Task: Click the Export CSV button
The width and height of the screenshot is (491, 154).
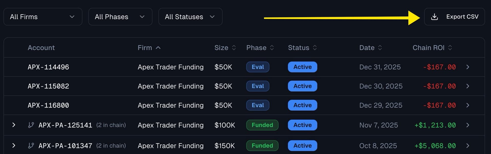Action: point(455,17)
